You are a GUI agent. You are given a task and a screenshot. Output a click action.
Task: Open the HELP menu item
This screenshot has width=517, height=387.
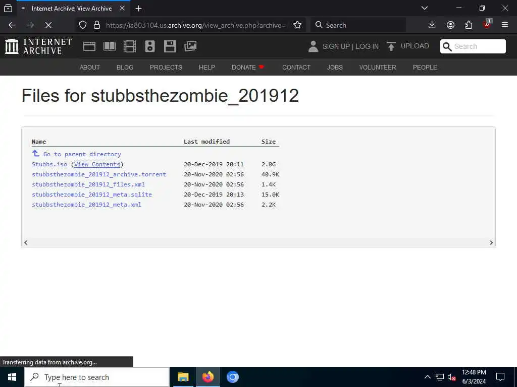coord(206,67)
